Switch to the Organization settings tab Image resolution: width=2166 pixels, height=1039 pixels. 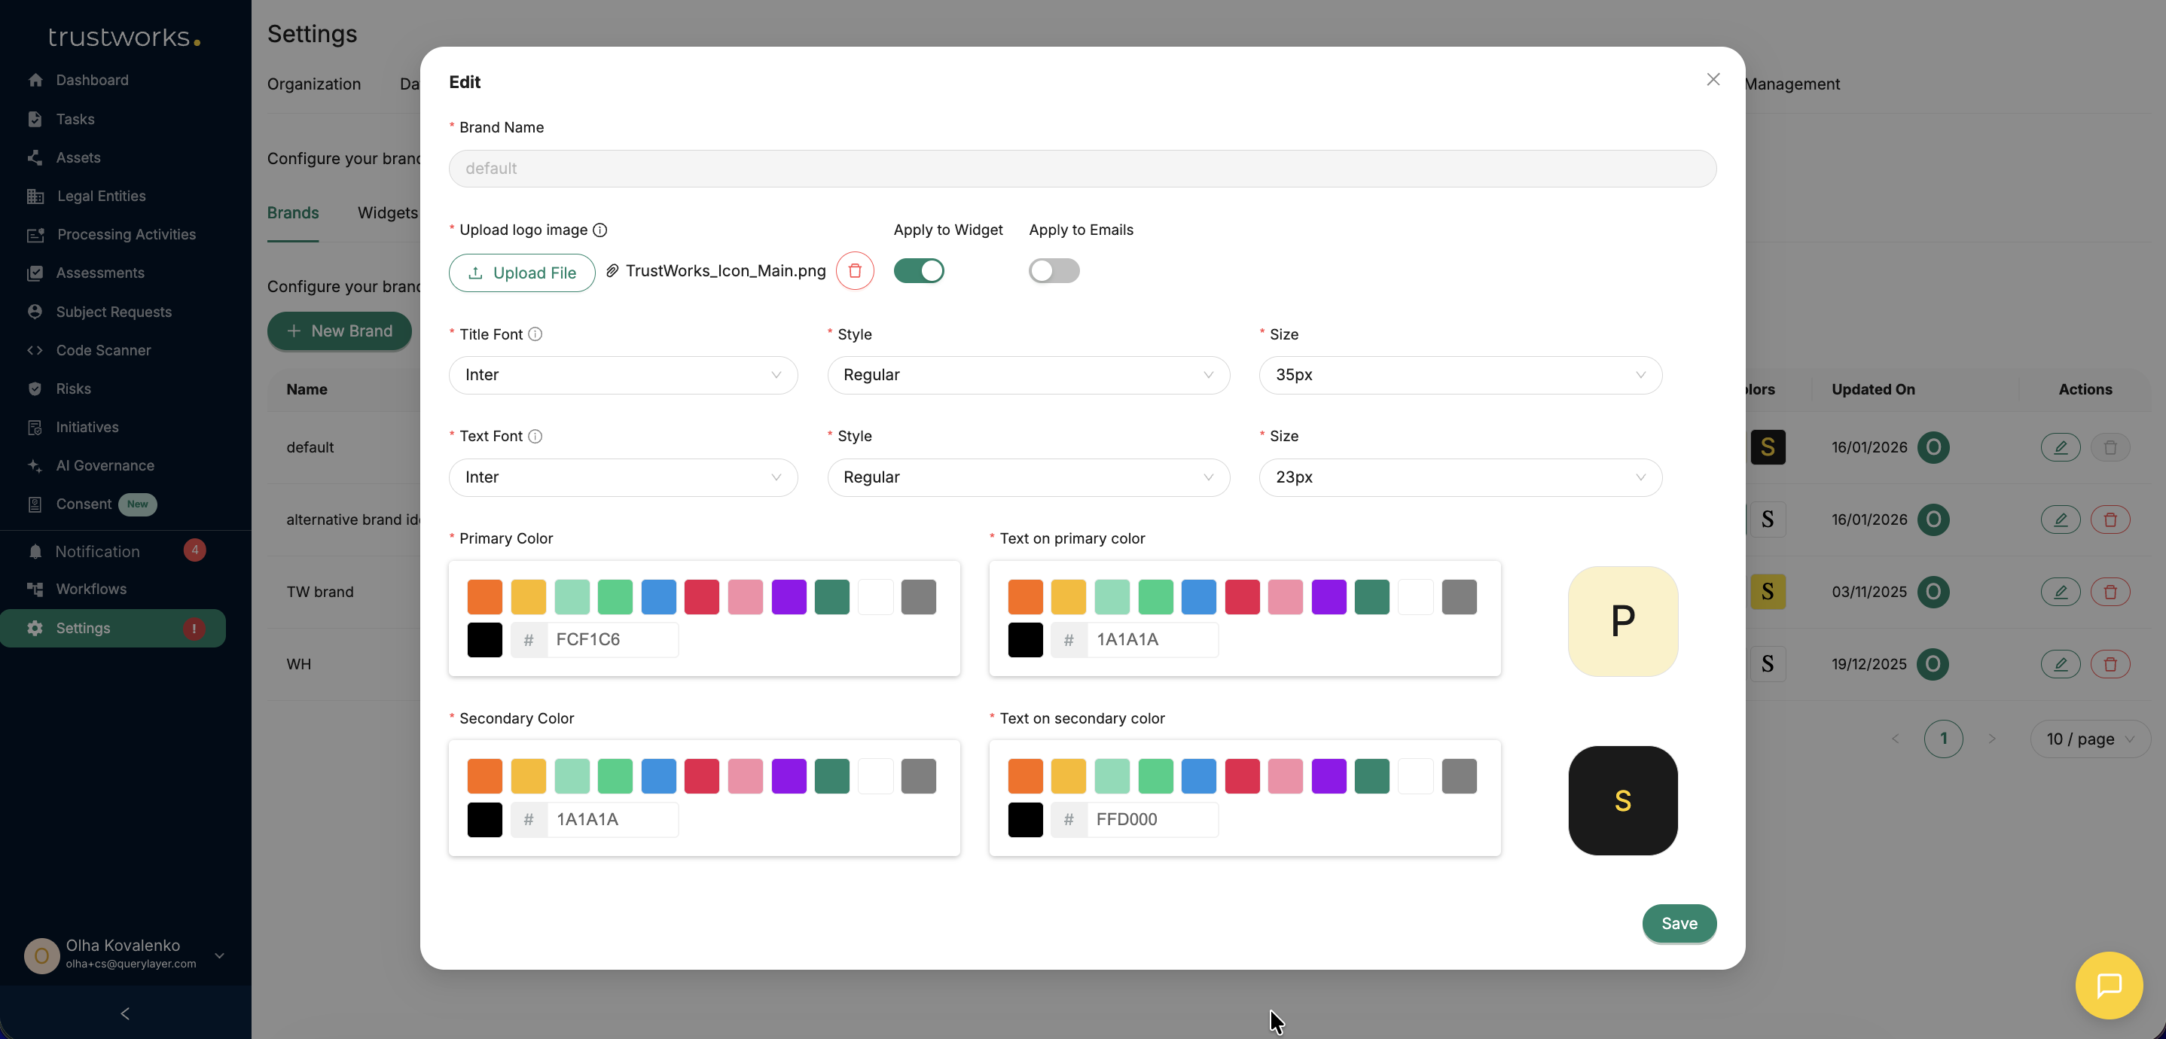pyautogui.click(x=313, y=84)
